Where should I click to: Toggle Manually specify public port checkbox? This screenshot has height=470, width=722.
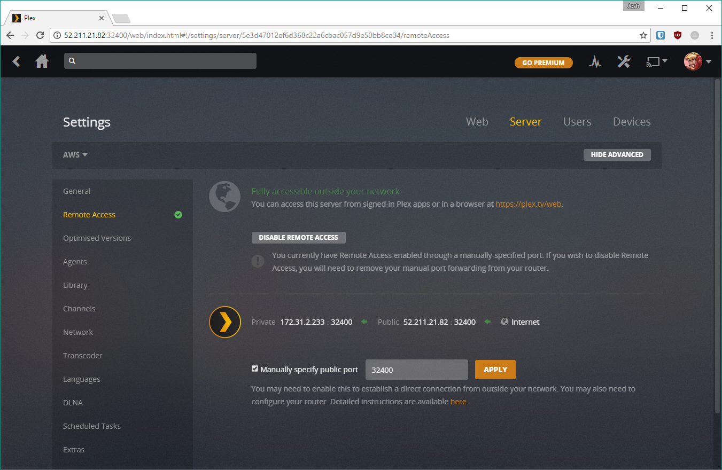pyautogui.click(x=255, y=369)
